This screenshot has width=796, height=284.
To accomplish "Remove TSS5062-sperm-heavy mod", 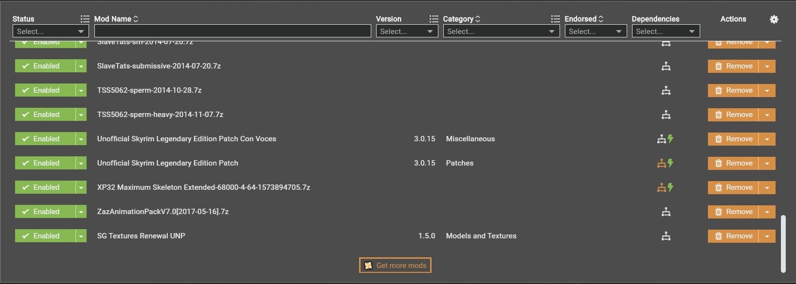I will click(733, 115).
